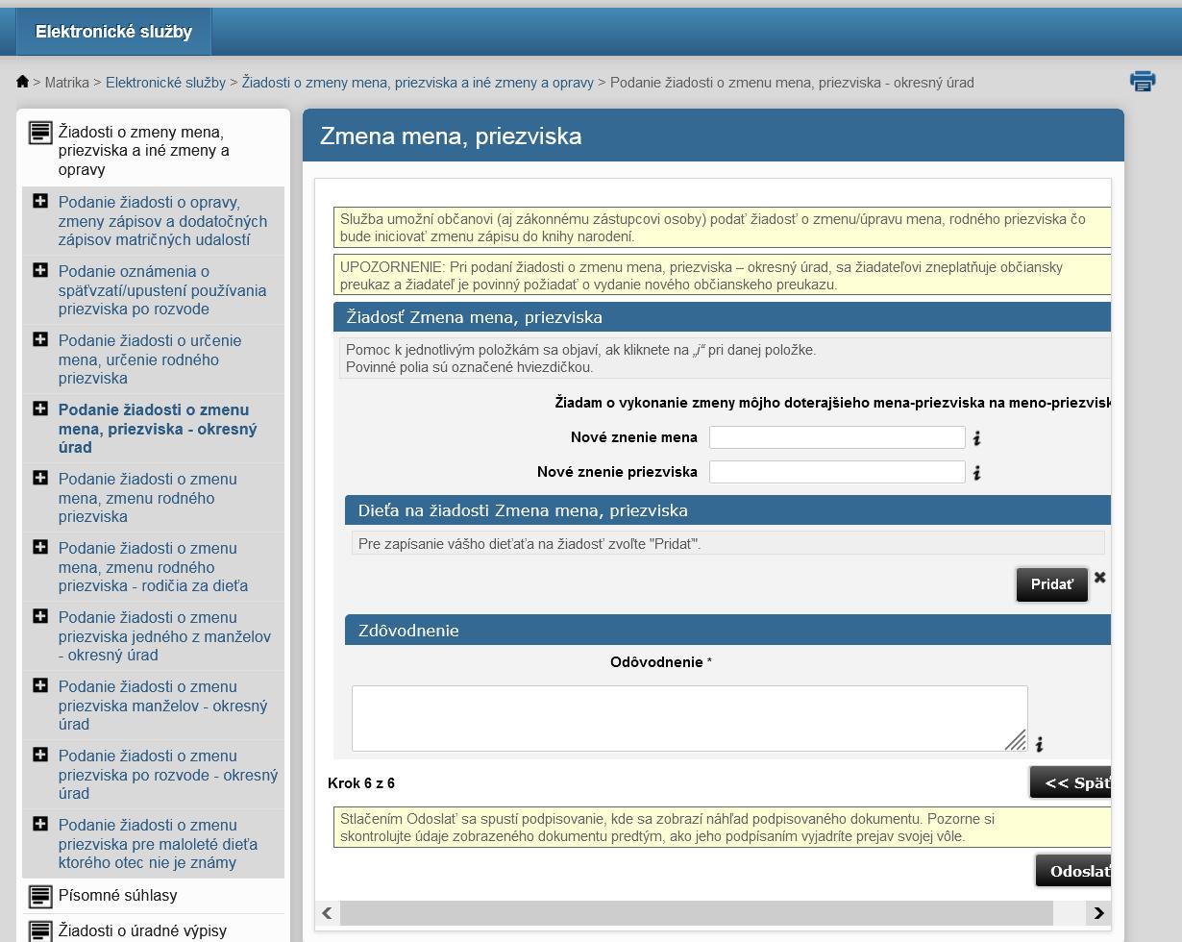Open the Elektronické služby top tab
The height and width of the screenshot is (942, 1182).
click(113, 32)
